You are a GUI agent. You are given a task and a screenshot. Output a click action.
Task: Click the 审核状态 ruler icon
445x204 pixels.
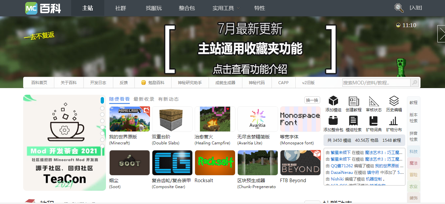pos(374,101)
